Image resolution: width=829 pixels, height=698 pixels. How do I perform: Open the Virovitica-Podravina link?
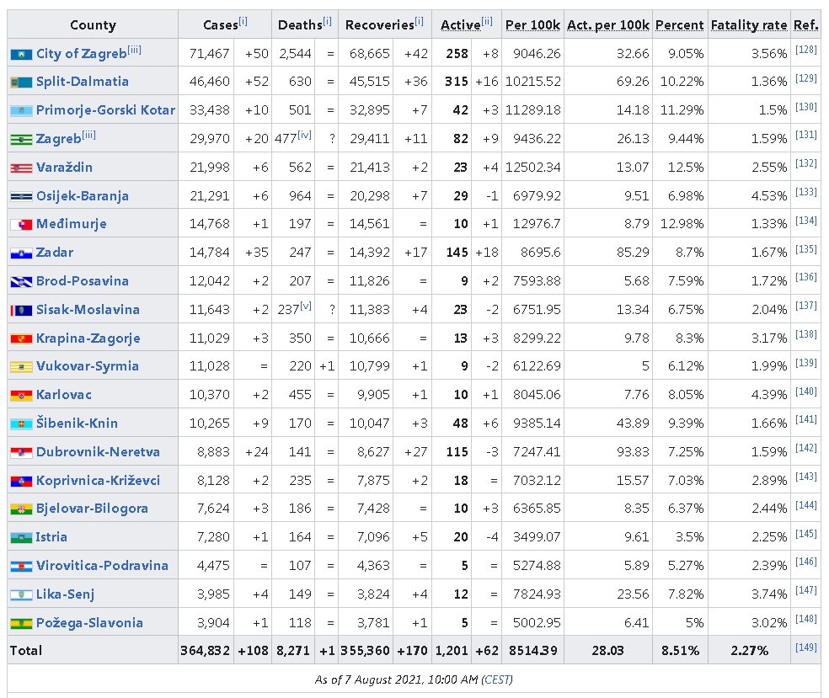[x=102, y=565]
